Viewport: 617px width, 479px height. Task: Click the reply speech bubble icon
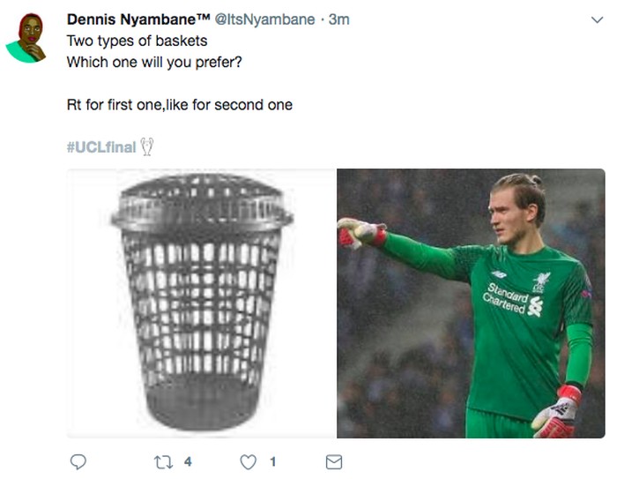pos(78,461)
